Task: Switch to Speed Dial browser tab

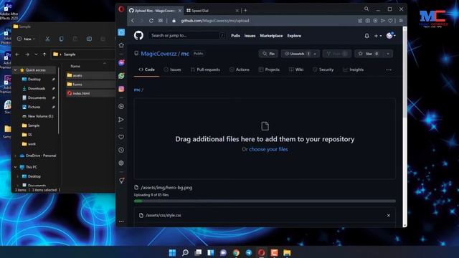Action: [212, 11]
